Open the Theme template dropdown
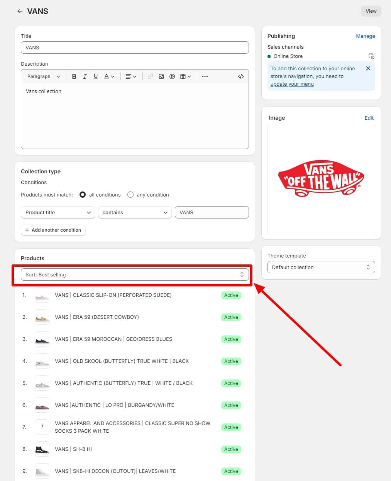The image size is (391, 481). click(321, 267)
